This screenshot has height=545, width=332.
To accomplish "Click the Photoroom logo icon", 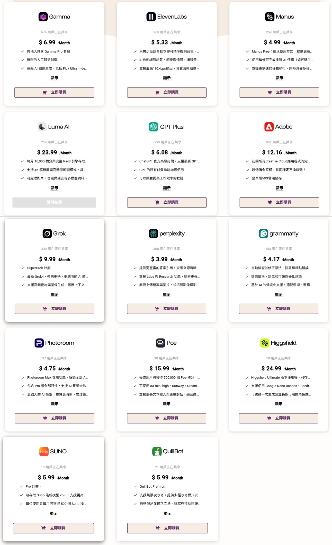I will [39, 343].
